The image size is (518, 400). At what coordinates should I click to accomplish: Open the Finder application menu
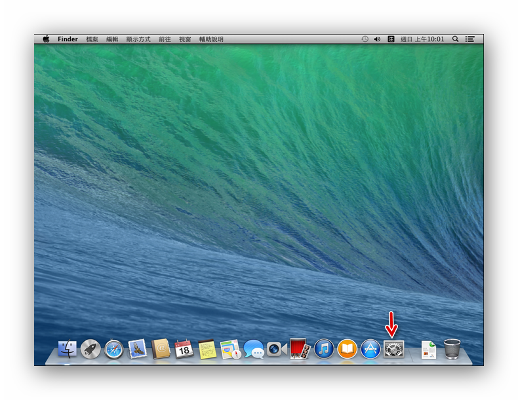click(68, 39)
